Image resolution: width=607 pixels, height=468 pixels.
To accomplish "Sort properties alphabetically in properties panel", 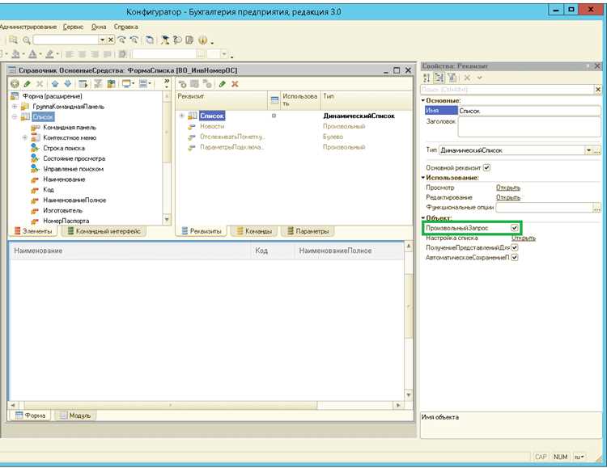I will (x=427, y=78).
